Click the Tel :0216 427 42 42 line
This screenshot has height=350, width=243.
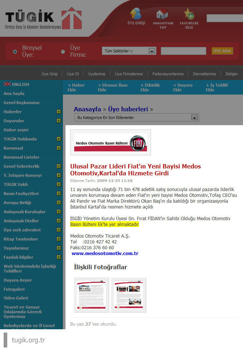(x=93, y=242)
